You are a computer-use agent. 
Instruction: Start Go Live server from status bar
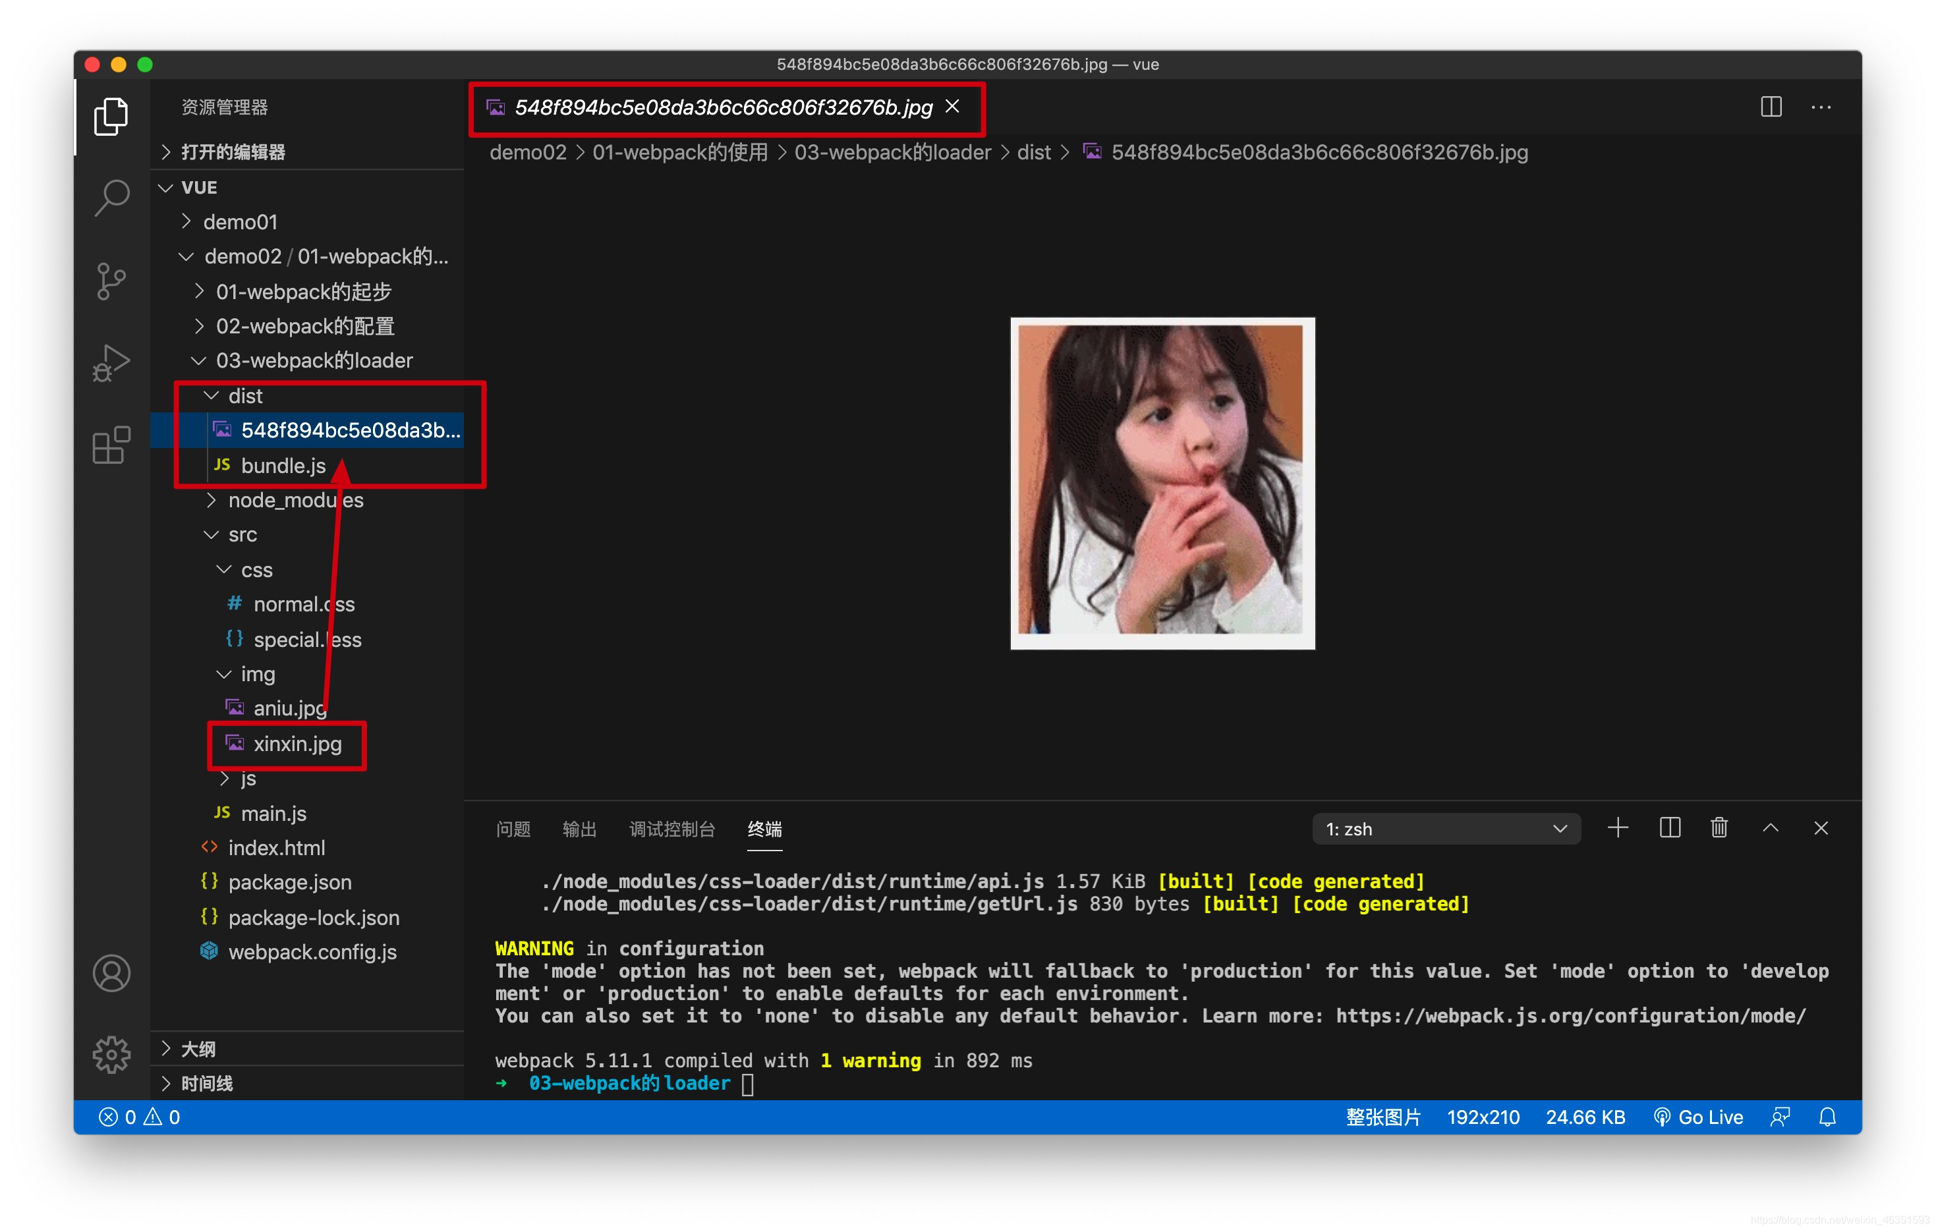tap(1698, 1117)
